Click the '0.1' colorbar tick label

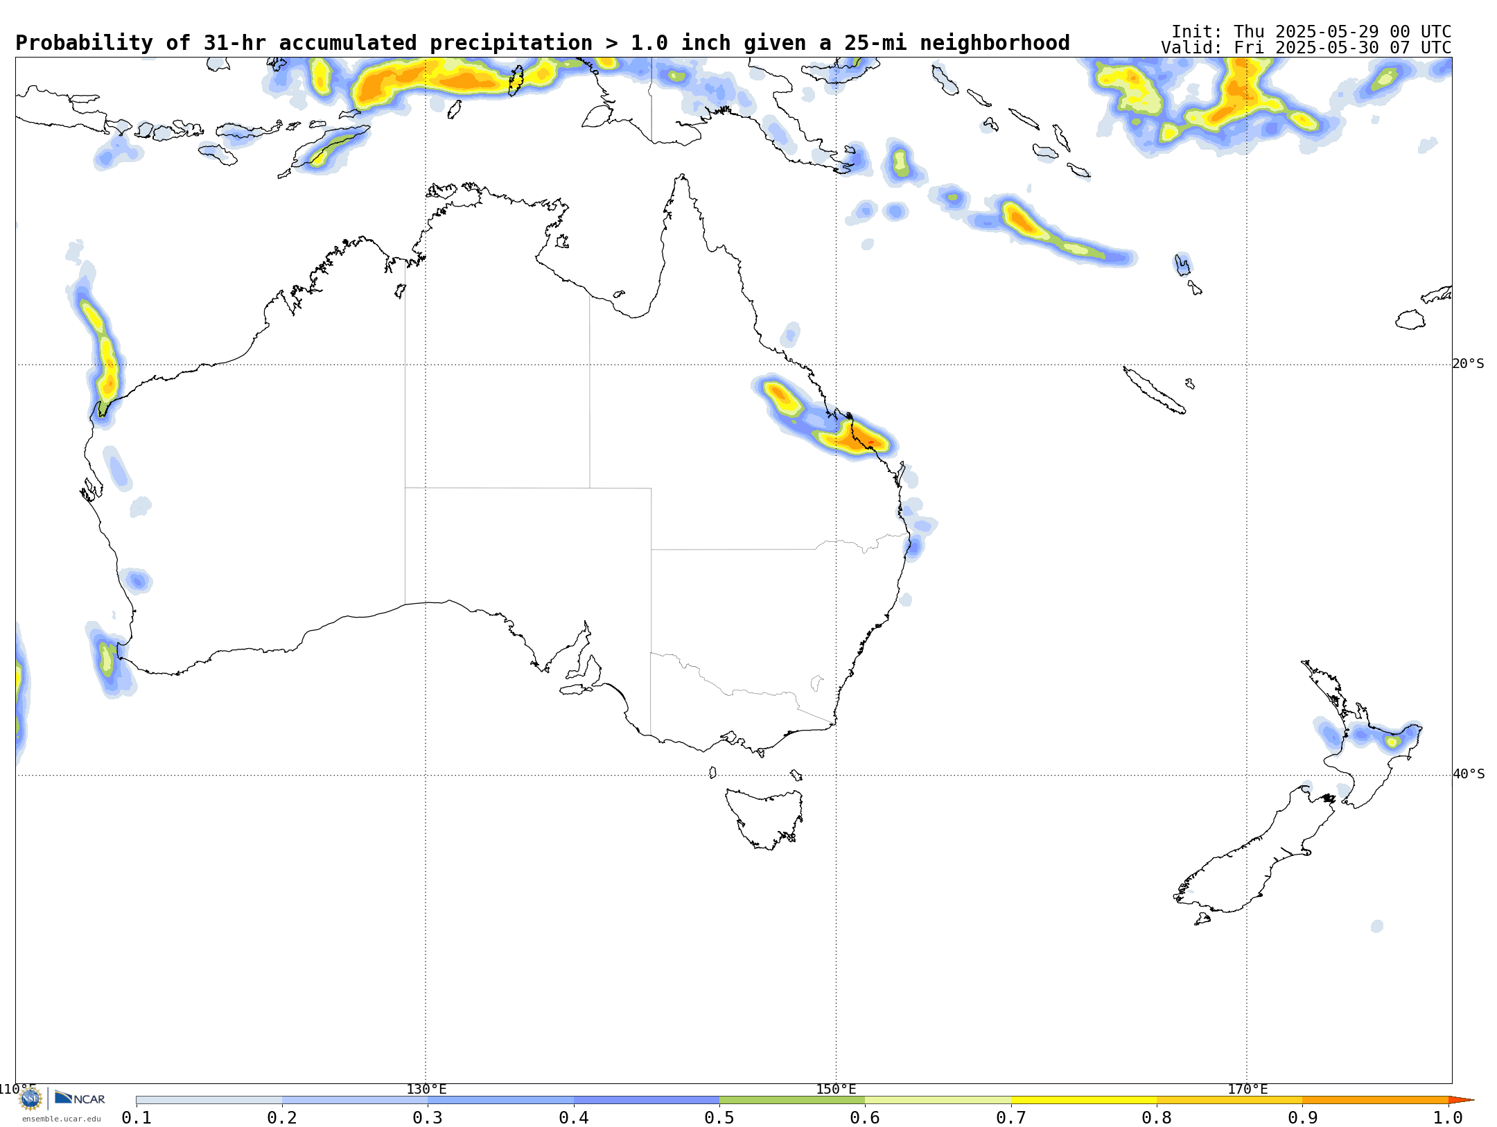(137, 1118)
